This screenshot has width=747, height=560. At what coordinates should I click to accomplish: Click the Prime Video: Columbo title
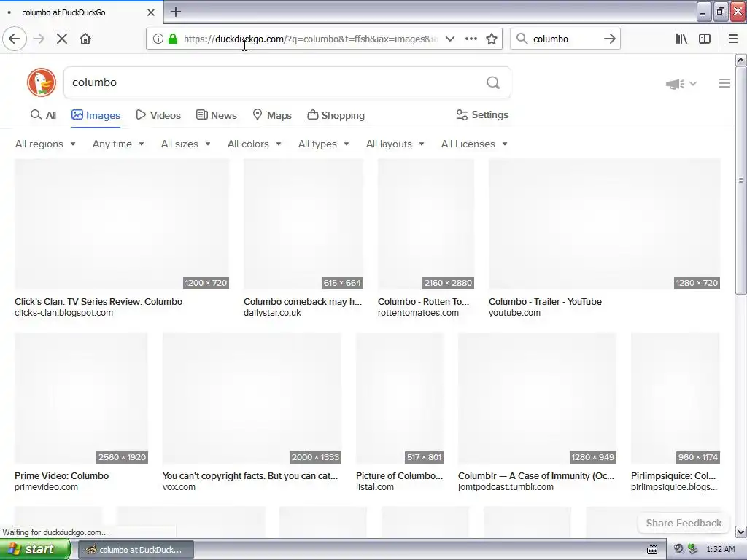pos(61,475)
